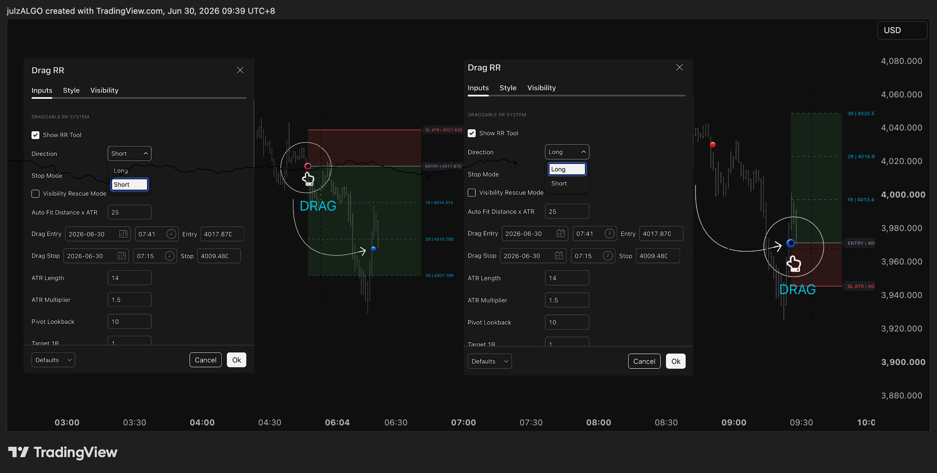Open clock picker for Drag Stop in left dialog

pos(169,256)
